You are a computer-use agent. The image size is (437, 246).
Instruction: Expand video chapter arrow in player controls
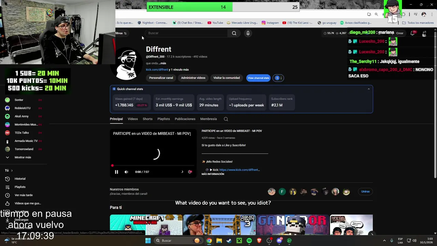click(x=182, y=172)
